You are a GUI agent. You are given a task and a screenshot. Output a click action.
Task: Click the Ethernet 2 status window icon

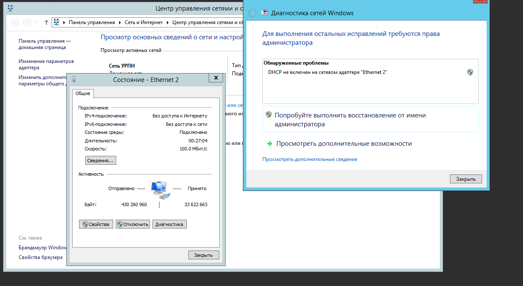74,79
